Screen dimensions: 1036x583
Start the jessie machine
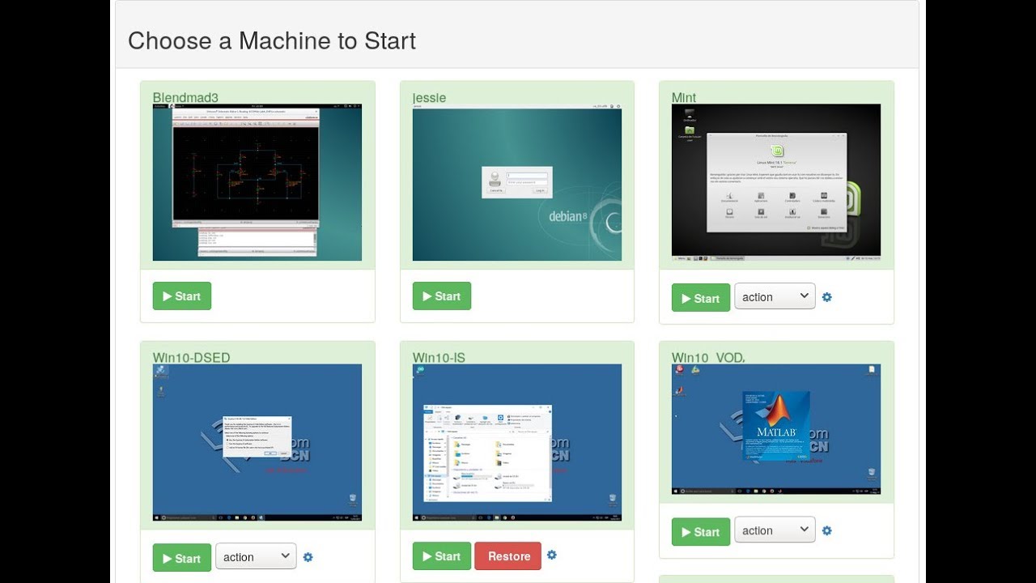pyautogui.click(x=442, y=296)
